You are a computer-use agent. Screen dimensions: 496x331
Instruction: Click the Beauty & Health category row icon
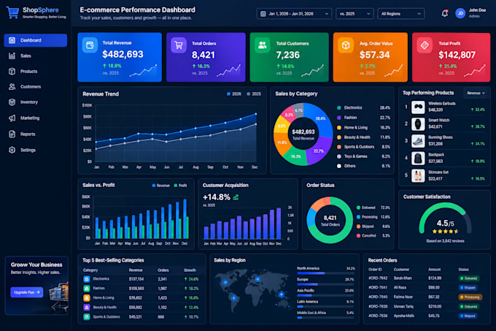pyautogui.click(x=87, y=307)
